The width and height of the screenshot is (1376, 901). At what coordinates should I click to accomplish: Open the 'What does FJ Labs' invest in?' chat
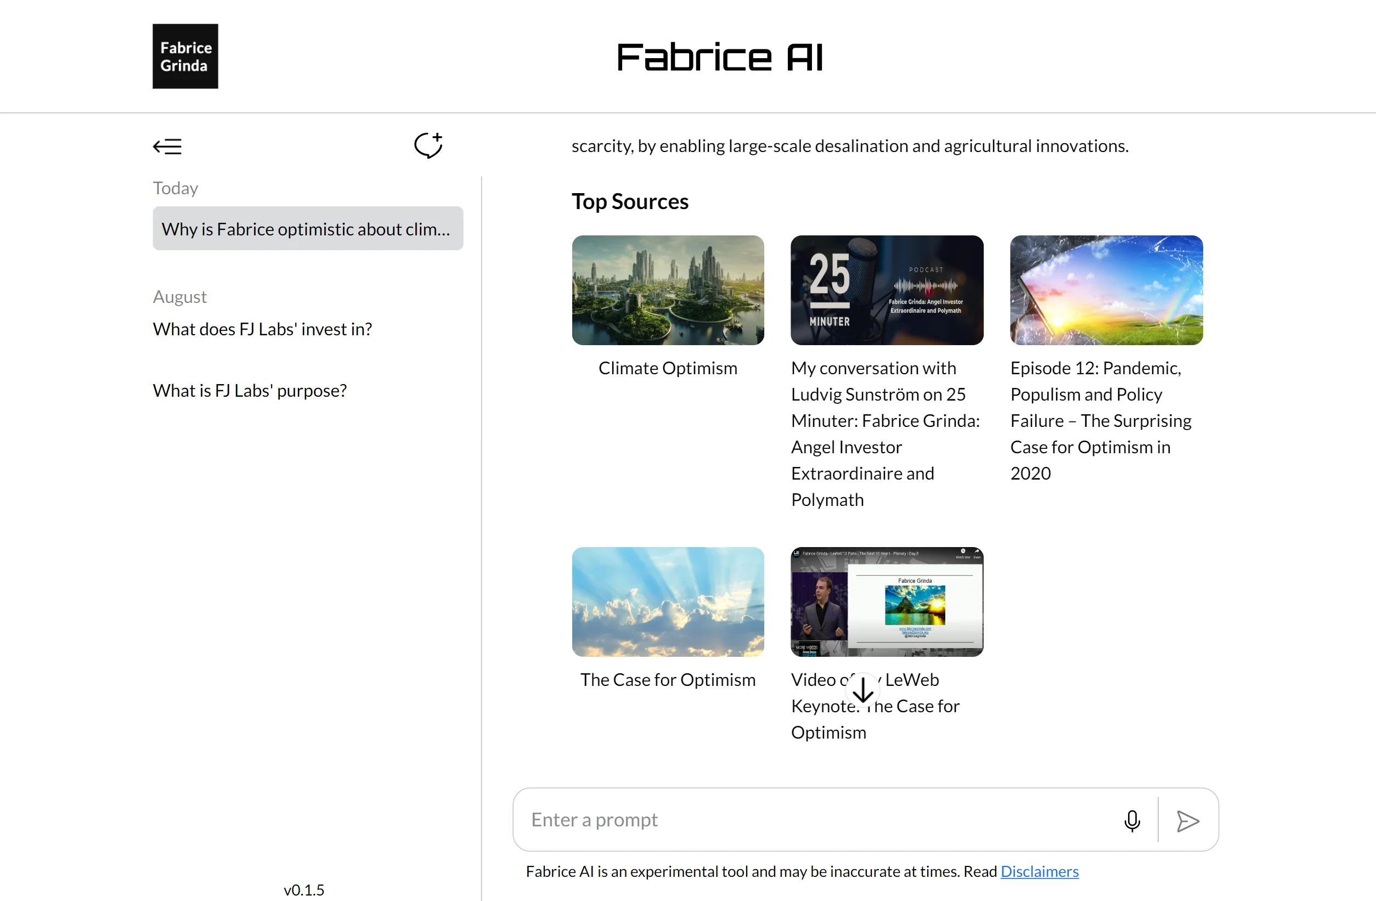(x=262, y=329)
